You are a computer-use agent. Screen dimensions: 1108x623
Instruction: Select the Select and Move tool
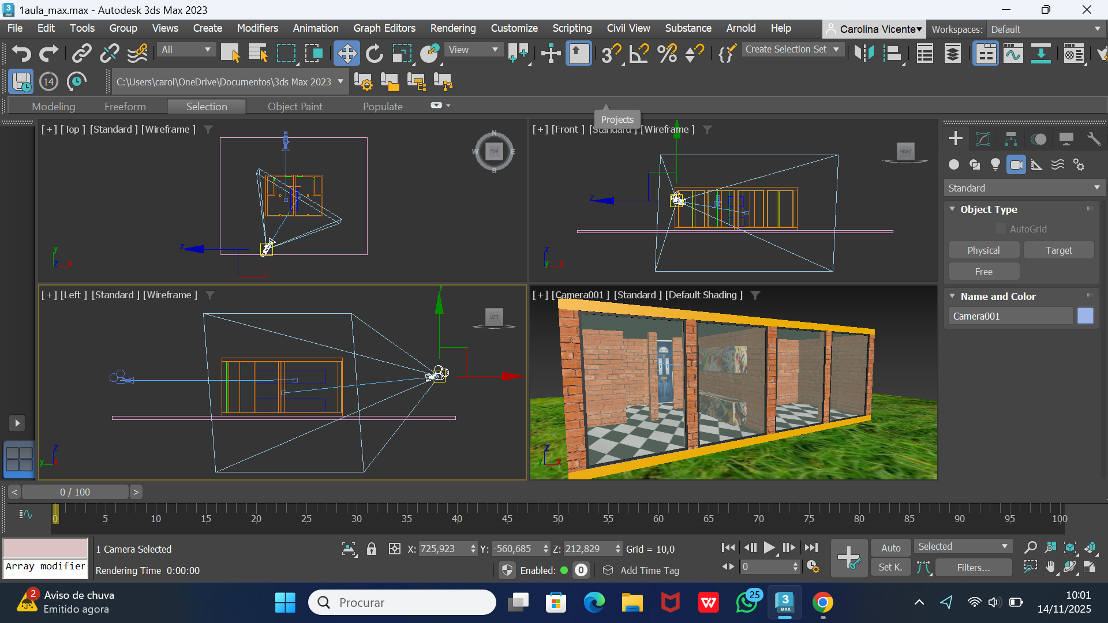point(347,54)
